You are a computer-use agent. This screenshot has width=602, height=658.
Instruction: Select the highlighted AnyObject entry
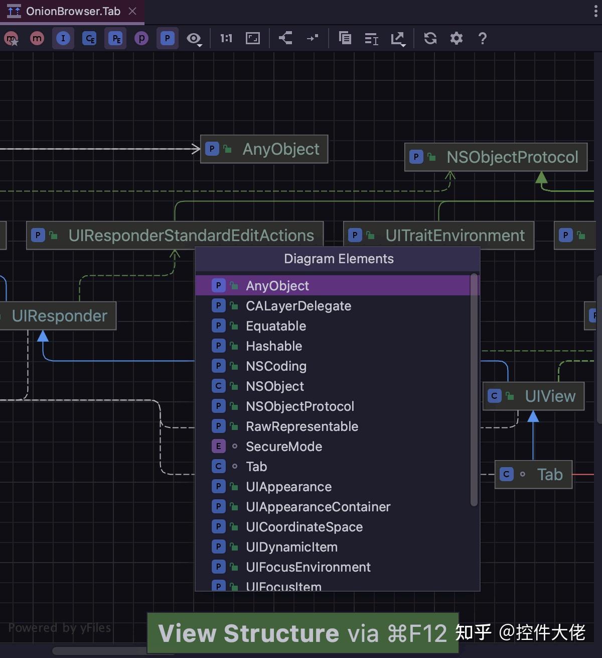point(277,285)
